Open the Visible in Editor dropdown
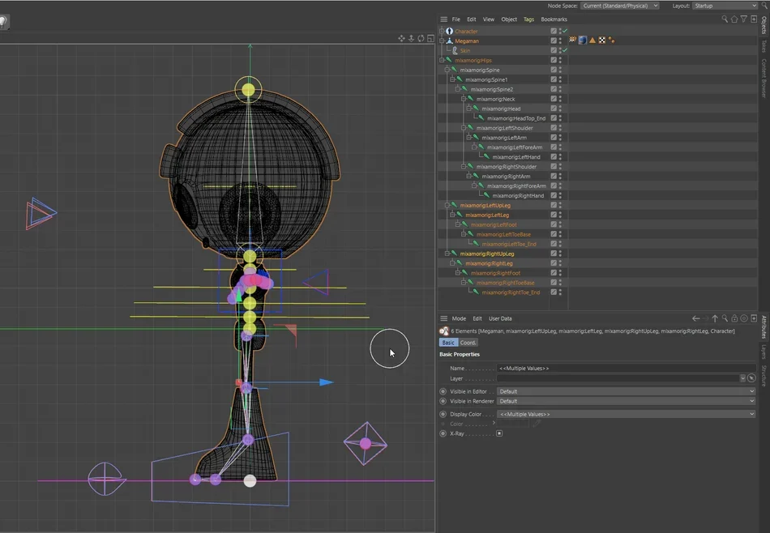The height and width of the screenshot is (533, 770). click(x=626, y=392)
